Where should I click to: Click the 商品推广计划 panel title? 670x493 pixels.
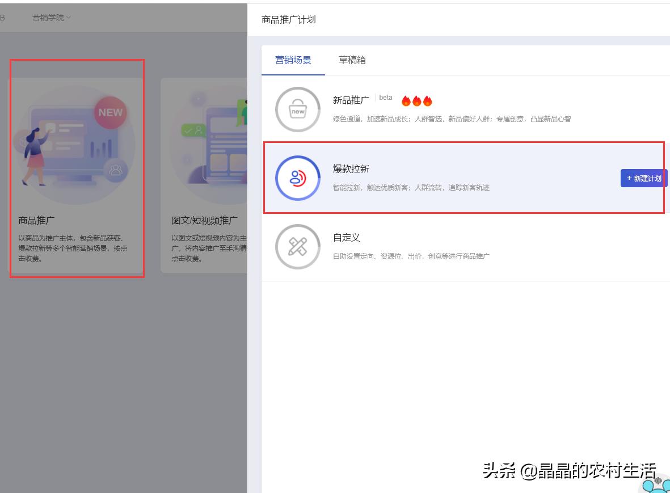click(x=288, y=19)
